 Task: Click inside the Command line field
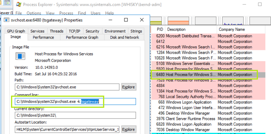(x=119, y=101)
